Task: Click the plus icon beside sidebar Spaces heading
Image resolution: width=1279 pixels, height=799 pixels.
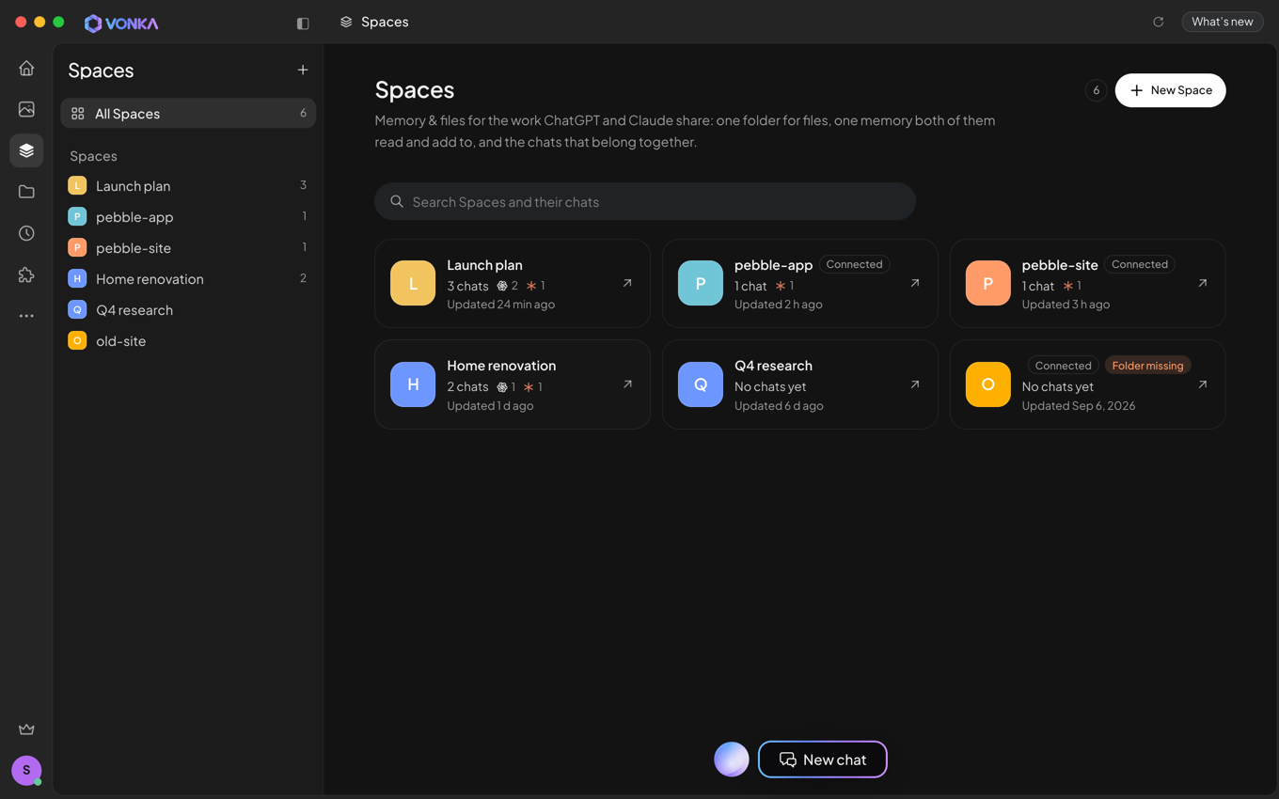Action: click(x=303, y=70)
